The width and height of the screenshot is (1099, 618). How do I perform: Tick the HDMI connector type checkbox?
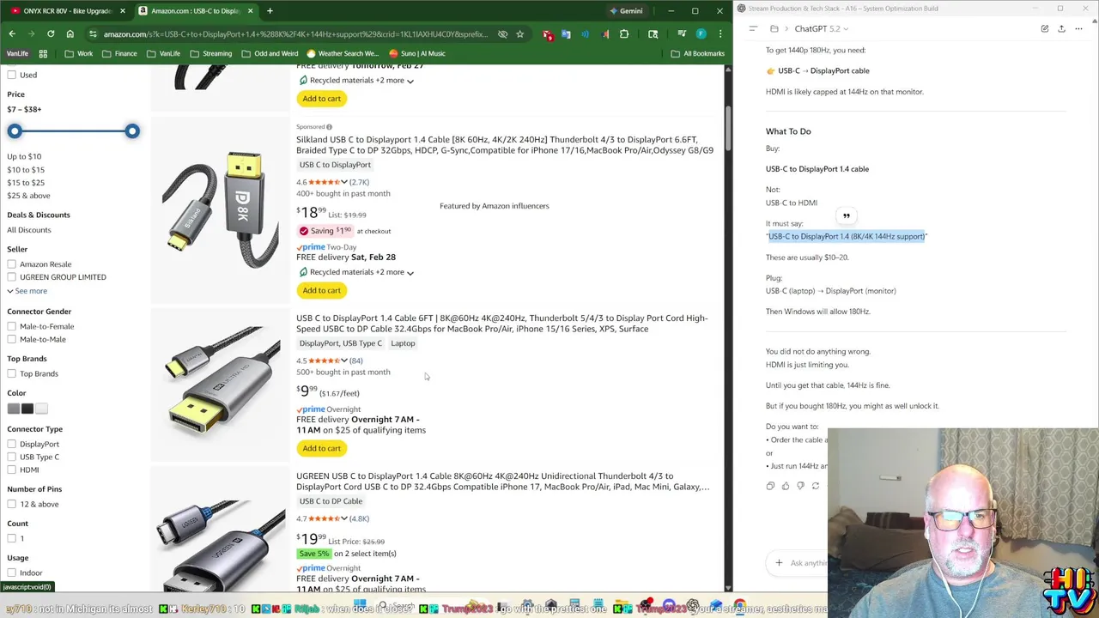coord(12,470)
